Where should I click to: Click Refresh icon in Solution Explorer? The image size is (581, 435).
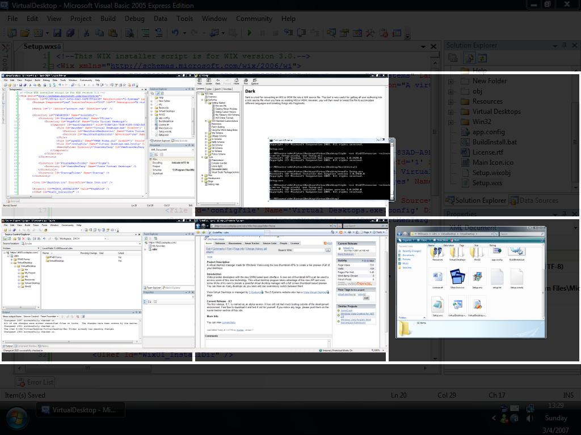coord(482,58)
